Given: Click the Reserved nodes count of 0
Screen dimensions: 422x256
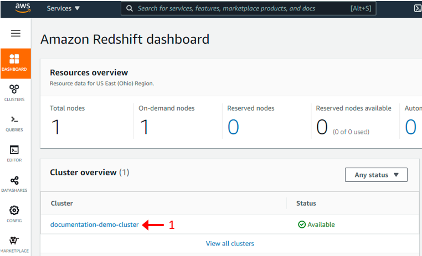Looking at the screenshot, I should [x=233, y=127].
